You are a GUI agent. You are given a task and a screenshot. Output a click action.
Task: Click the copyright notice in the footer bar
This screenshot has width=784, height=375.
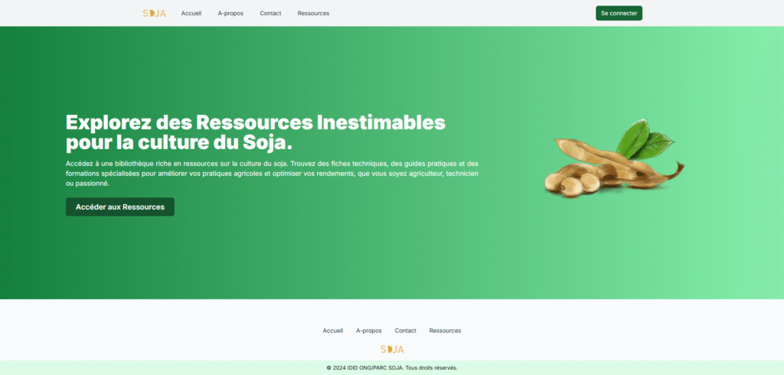click(392, 368)
